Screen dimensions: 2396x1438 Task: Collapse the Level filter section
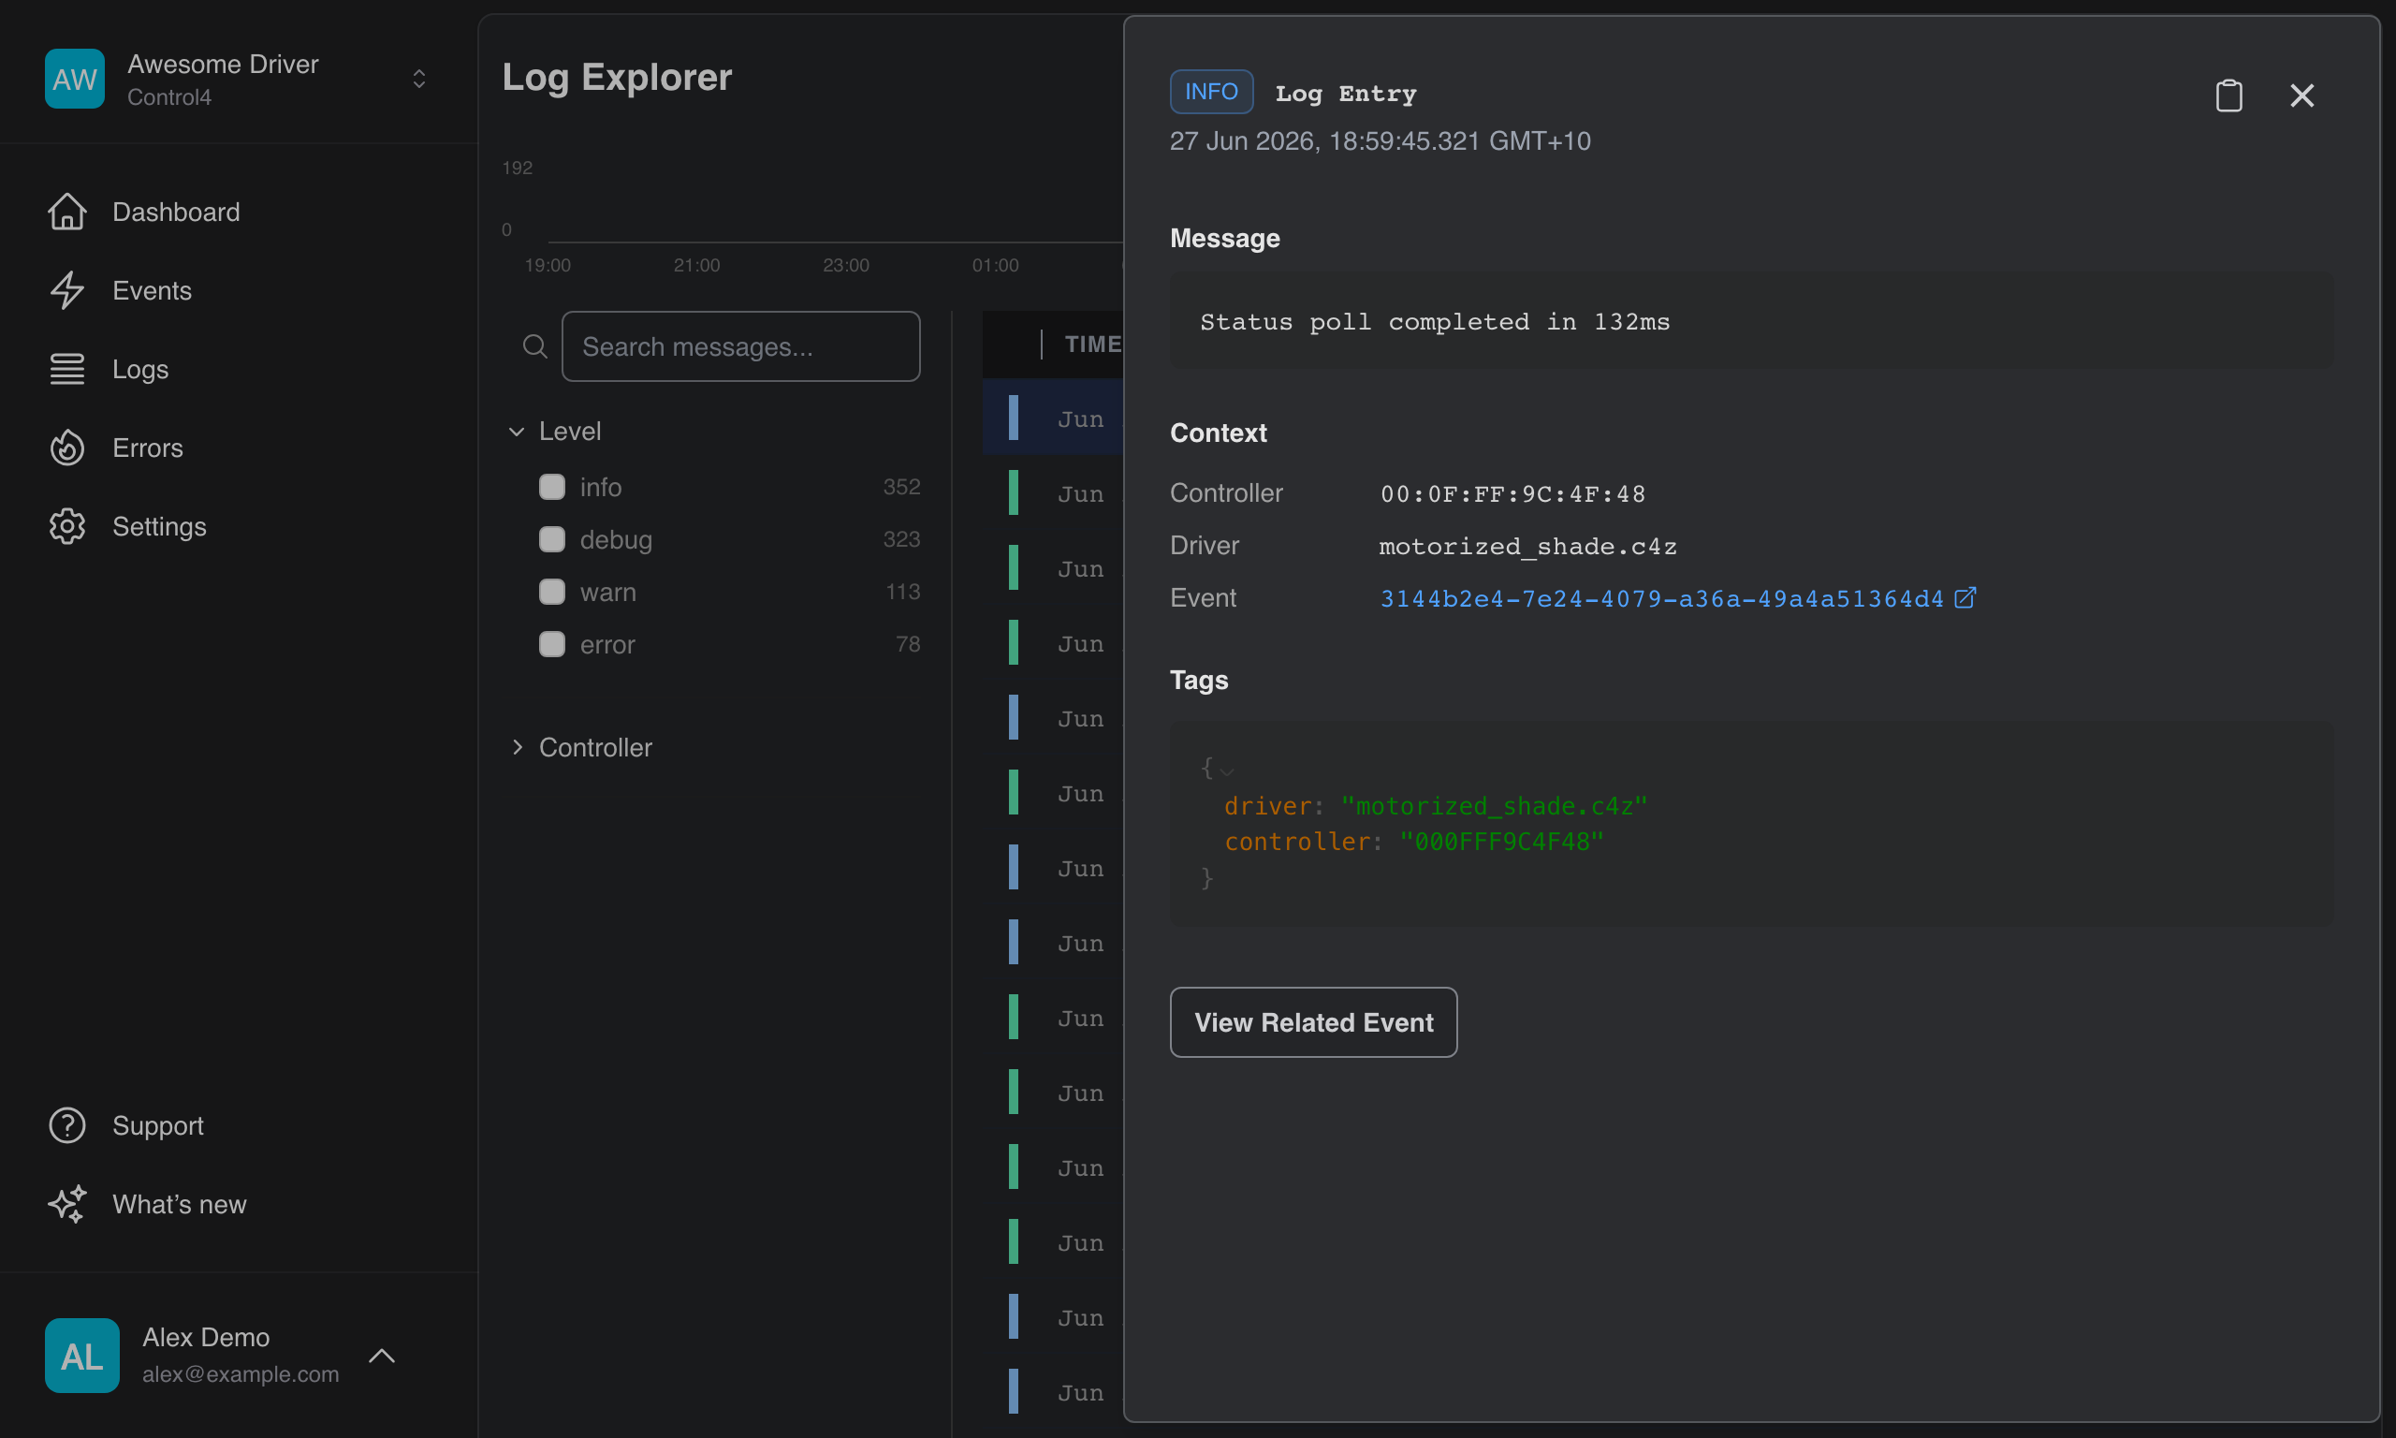pos(555,432)
